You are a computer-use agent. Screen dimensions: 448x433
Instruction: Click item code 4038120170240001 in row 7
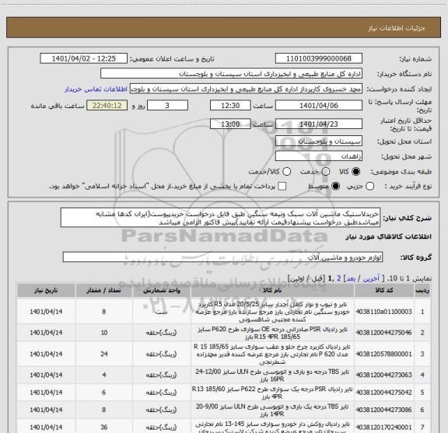click(x=383, y=428)
